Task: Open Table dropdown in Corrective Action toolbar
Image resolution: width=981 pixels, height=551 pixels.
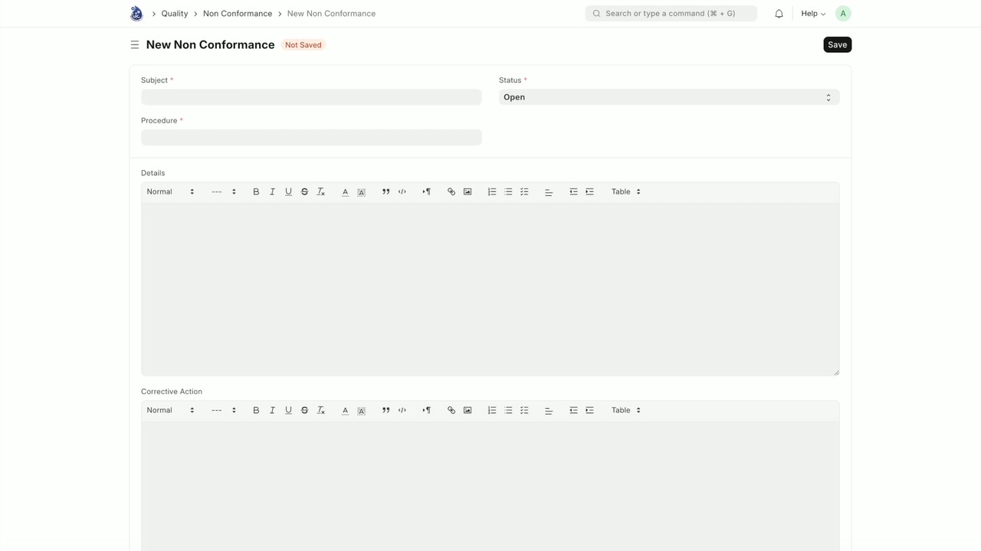Action: [x=626, y=410]
